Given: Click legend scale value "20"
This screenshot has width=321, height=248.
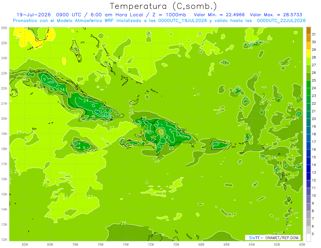Looking at the screenshot, I should [314, 119].
